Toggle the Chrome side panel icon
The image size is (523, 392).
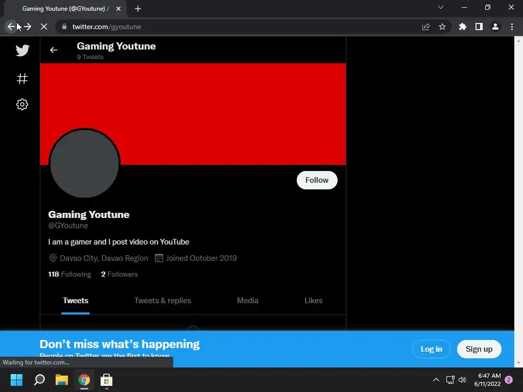(x=479, y=27)
